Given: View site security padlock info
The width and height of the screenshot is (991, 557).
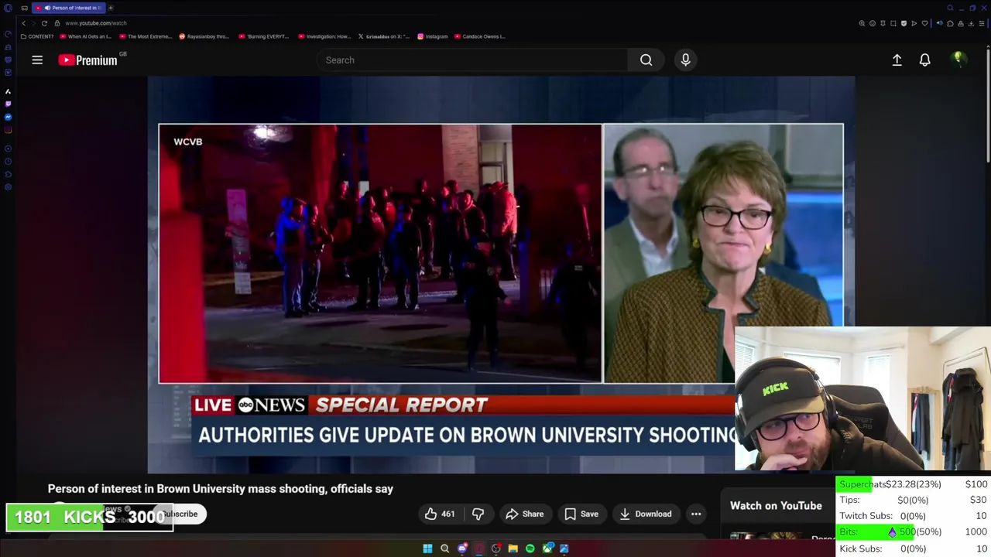Looking at the screenshot, I should (x=57, y=23).
